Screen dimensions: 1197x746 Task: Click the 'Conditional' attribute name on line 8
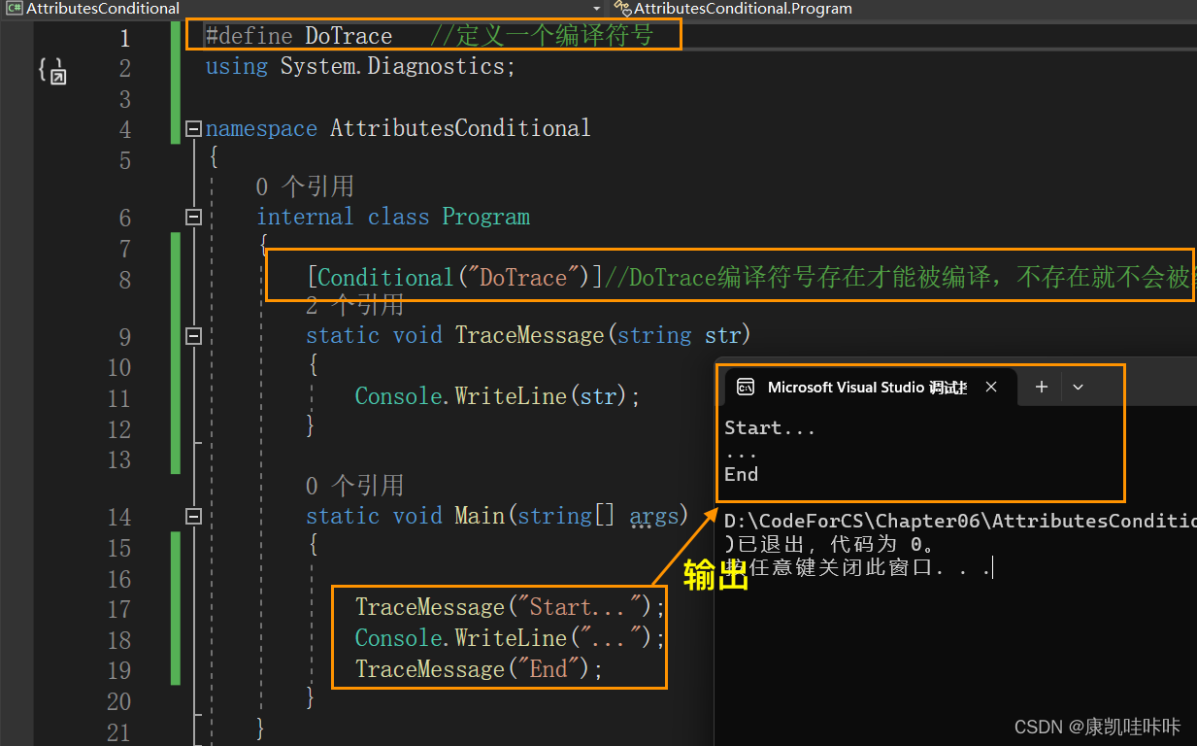pos(385,278)
